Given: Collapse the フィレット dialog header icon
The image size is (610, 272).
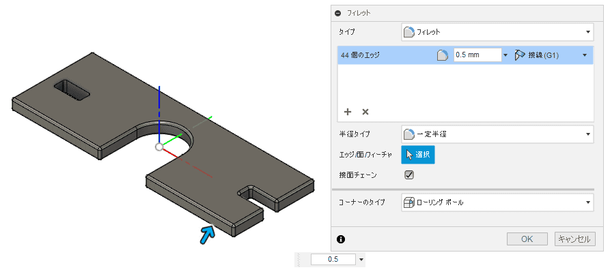Looking at the screenshot, I should point(337,13).
